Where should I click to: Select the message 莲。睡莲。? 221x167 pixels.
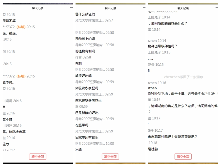coord(10,33)
